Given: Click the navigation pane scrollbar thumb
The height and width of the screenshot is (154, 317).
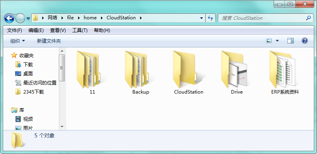Looking at the screenshot, I should coord(62,68).
